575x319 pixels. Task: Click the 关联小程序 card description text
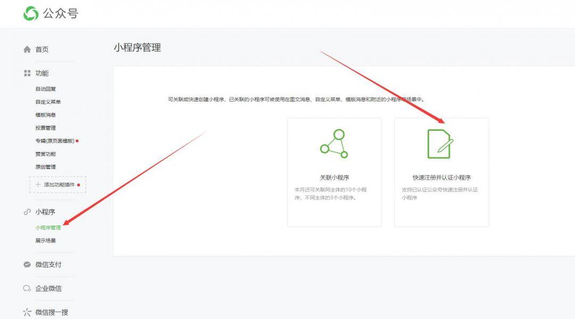point(331,194)
